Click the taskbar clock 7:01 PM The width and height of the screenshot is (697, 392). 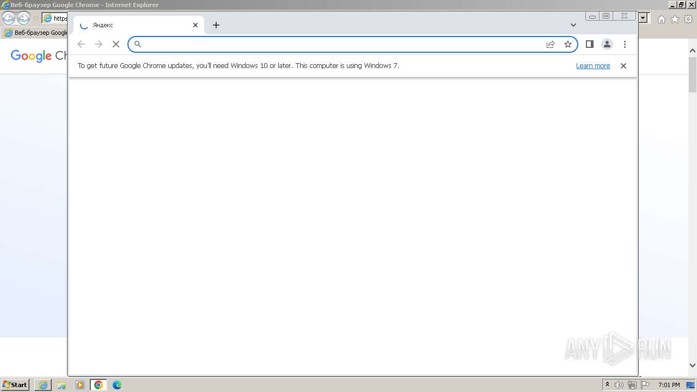(x=669, y=385)
